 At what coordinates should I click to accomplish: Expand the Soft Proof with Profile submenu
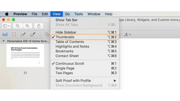[85, 81]
